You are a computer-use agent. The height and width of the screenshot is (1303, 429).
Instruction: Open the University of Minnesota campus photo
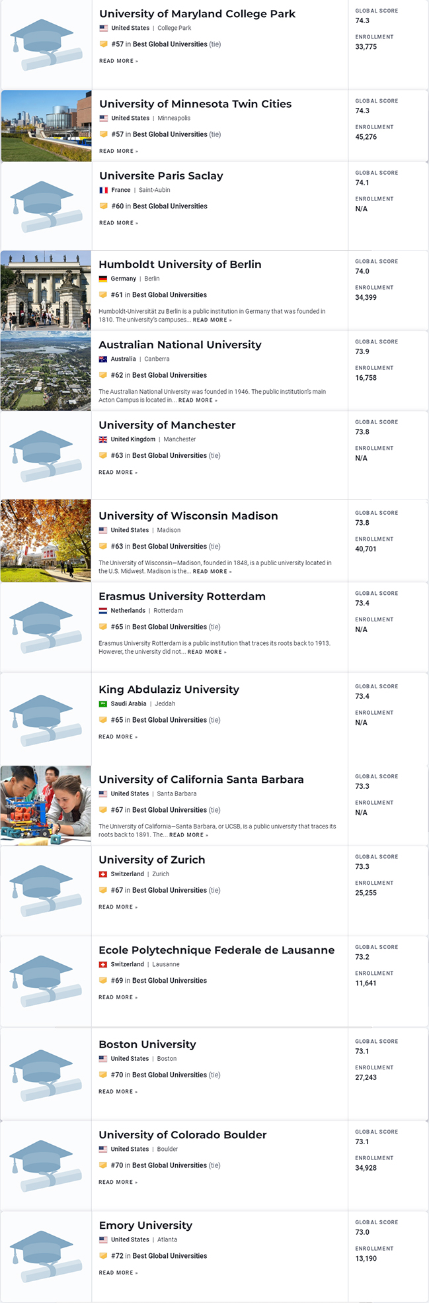coord(46,126)
